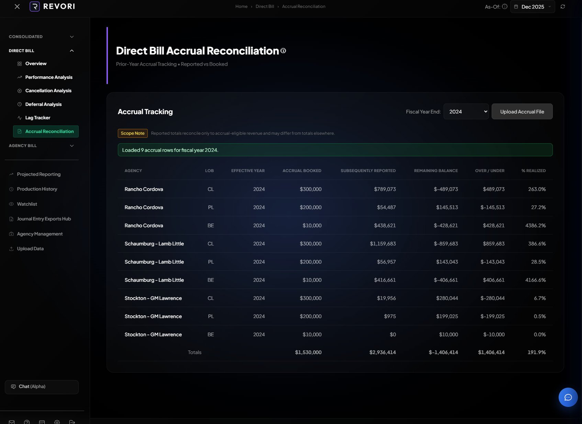Click the LOB column header
Viewport: 582px width, 424px height.
209,171
